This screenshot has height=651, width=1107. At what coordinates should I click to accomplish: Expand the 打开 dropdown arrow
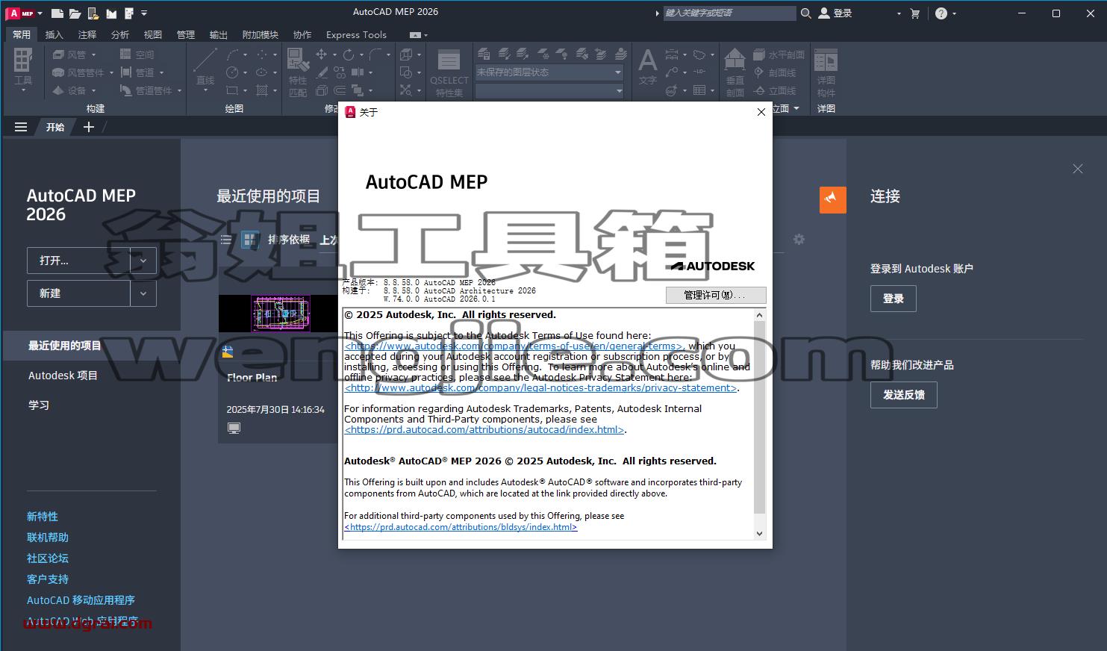[143, 261]
